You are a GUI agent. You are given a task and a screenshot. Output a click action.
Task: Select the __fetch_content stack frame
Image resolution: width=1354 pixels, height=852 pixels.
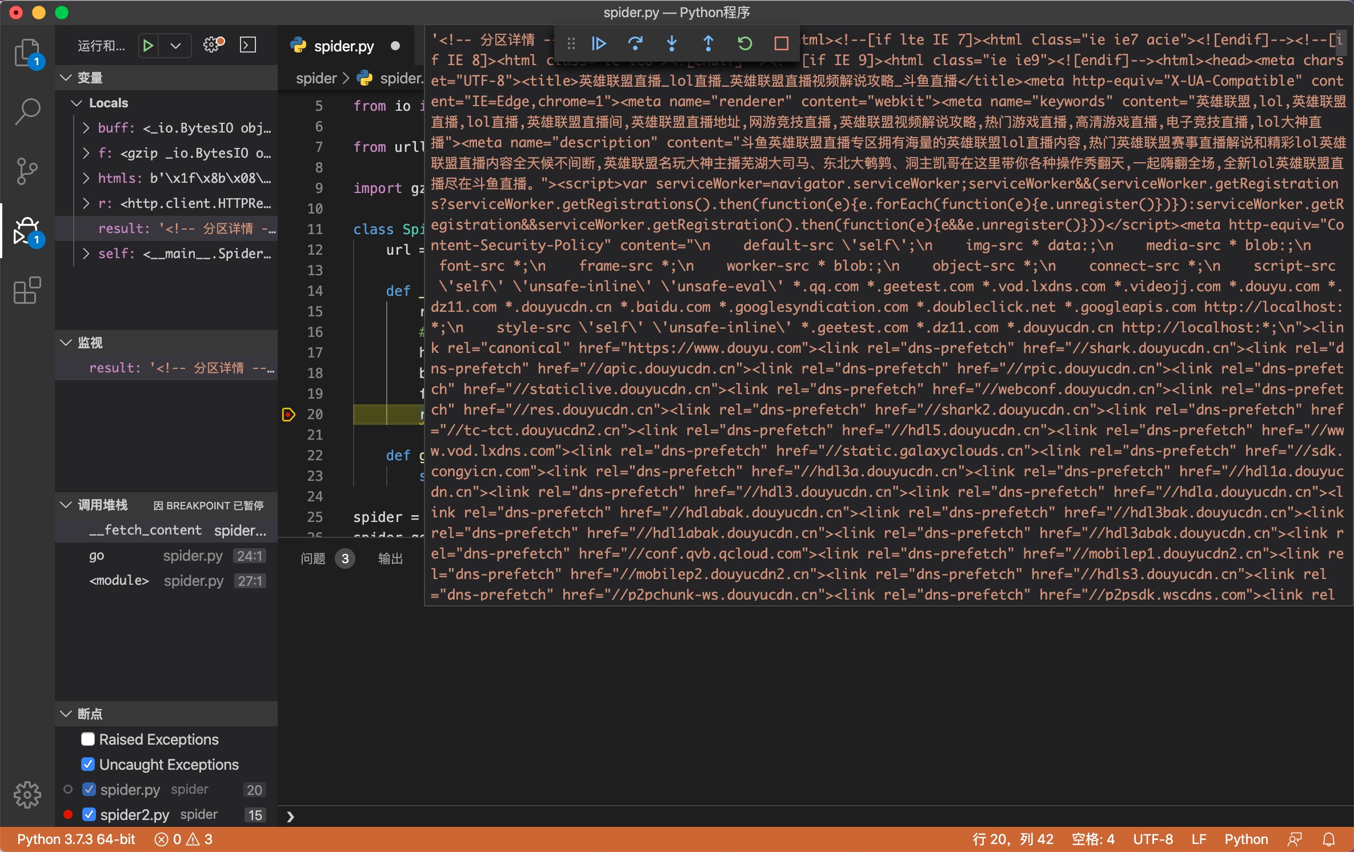click(x=166, y=530)
